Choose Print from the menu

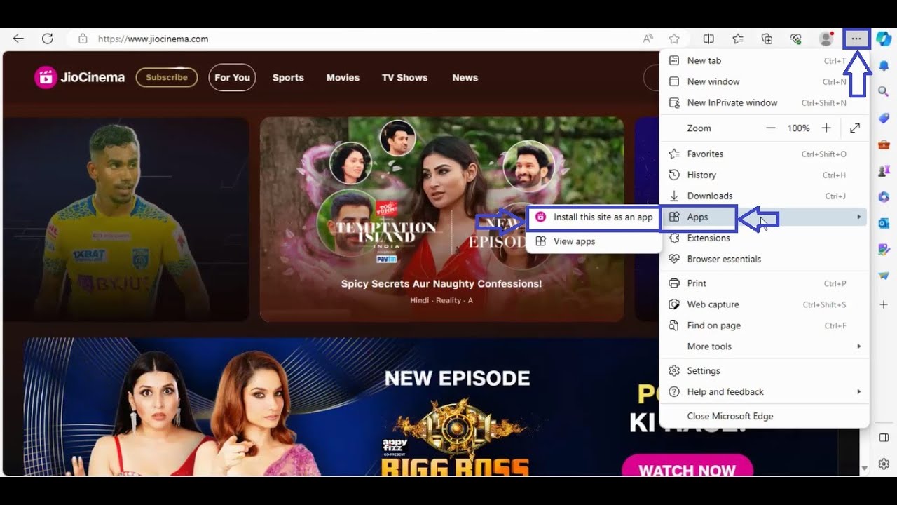(765, 283)
